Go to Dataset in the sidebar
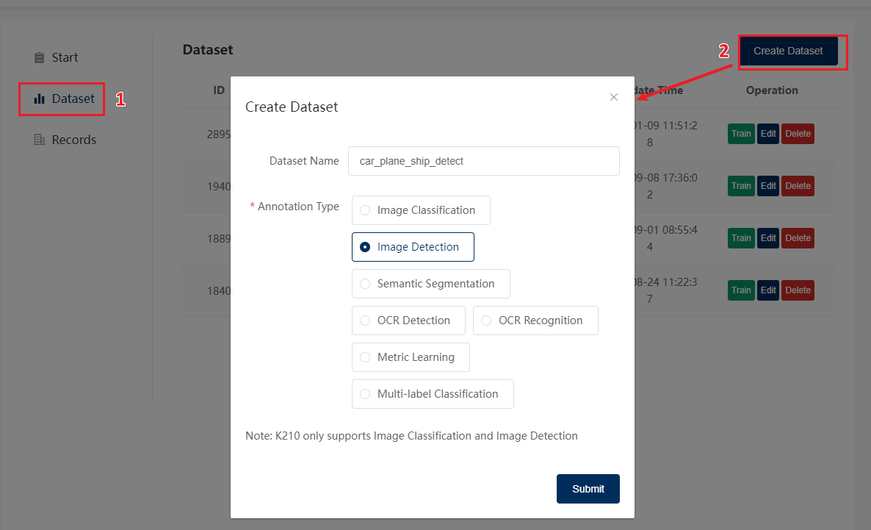The height and width of the screenshot is (530, 871). [65, 99]
